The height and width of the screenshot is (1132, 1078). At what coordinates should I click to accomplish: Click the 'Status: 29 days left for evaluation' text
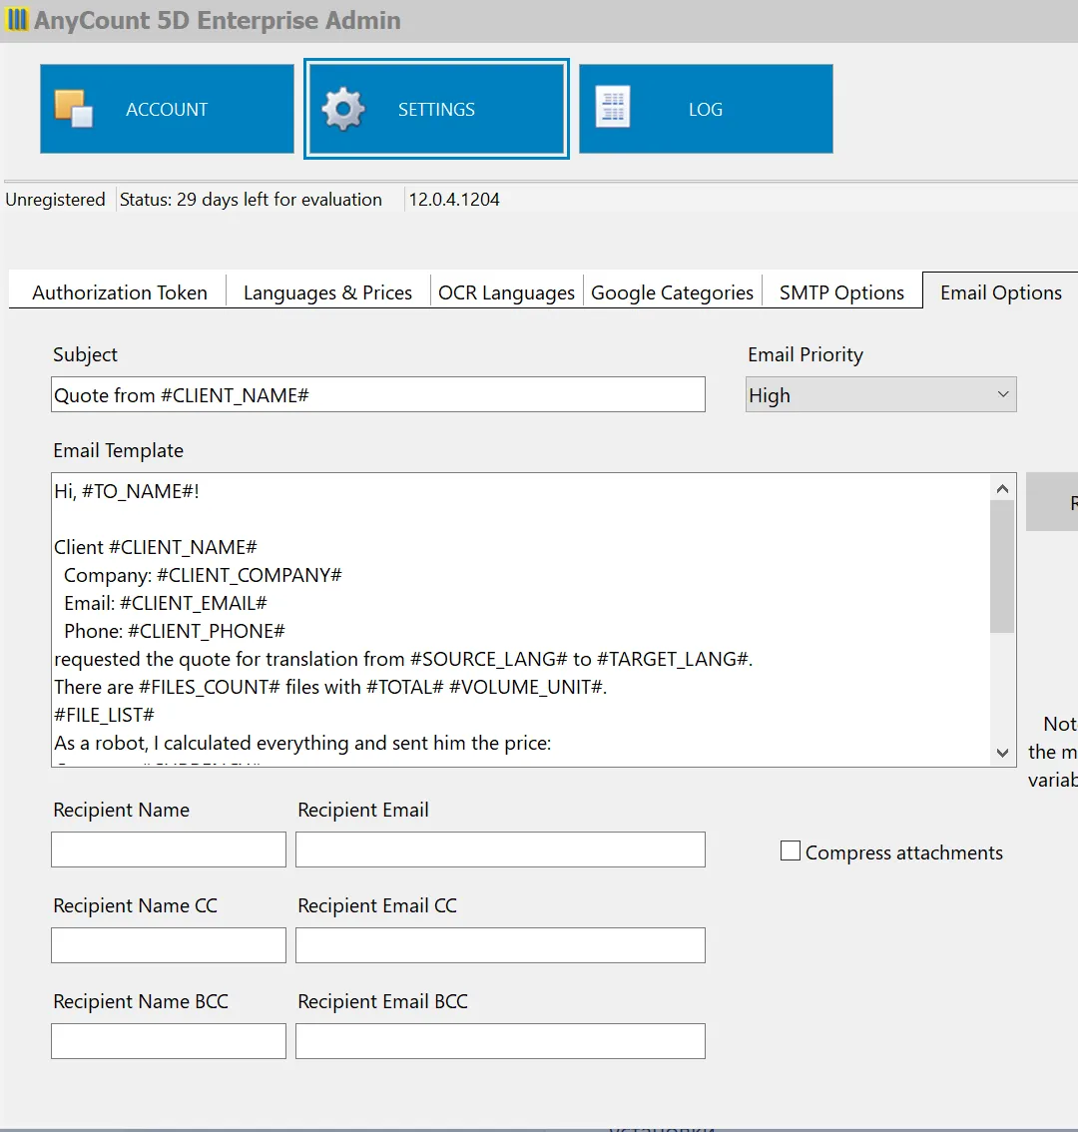coord(251,200)
